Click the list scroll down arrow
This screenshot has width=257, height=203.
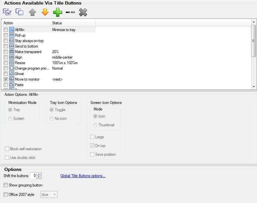[254, 86]
